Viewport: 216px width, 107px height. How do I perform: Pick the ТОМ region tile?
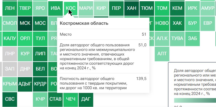pyautogui.click(x=162, y=8)
